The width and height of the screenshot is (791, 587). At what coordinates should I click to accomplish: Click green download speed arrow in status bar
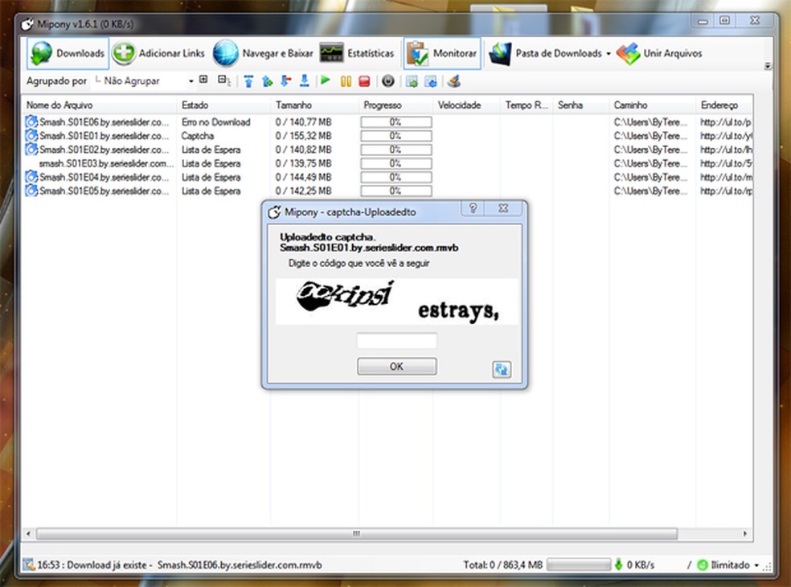pos(618,564)
